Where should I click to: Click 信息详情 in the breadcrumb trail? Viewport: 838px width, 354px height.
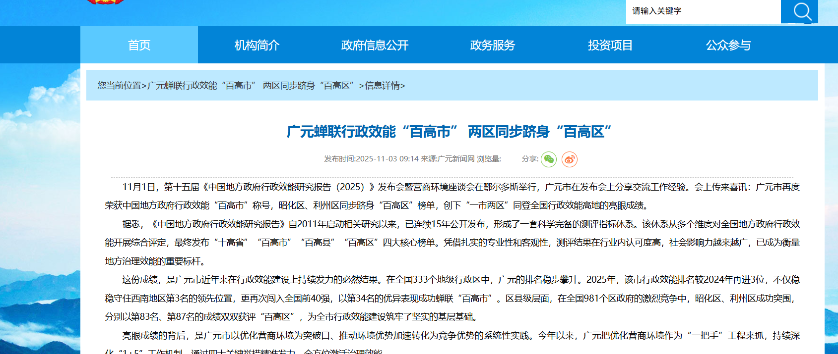point(382,86)
